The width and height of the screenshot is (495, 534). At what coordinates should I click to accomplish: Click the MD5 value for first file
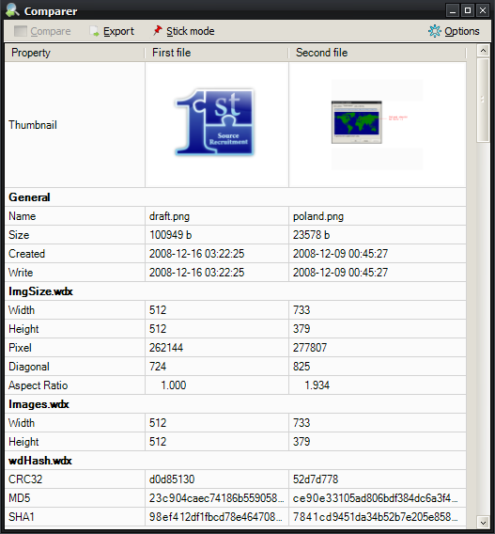(x=217, y=498)
